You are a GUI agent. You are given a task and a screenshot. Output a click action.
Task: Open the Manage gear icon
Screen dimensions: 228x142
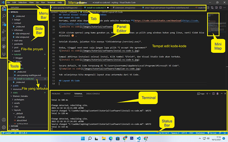pos(4,127)
